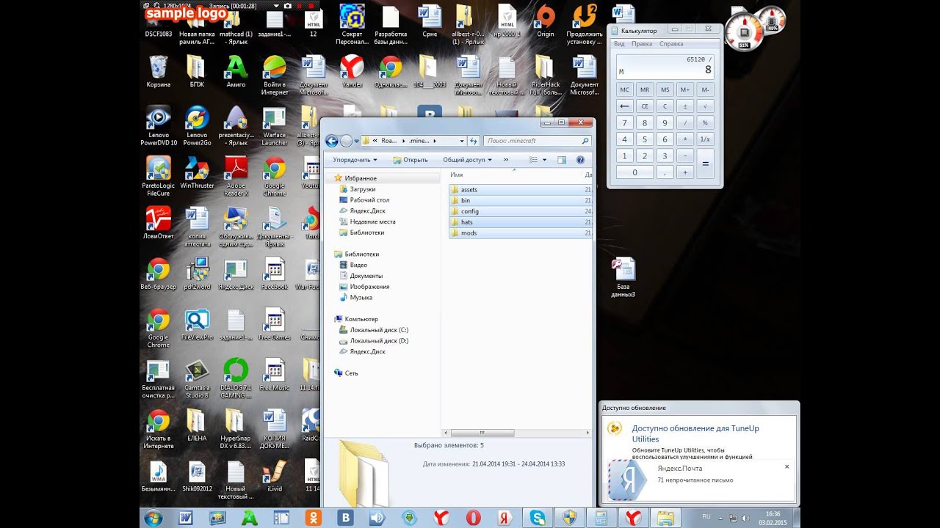Viewport: 940px width, 528px height.
Task: Select the Yandex desktop shortcut
Action: click(x=352, y=72)
